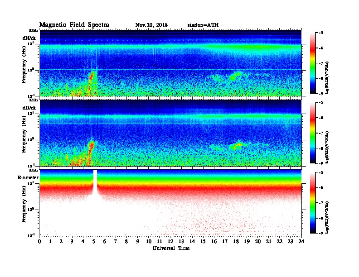Click the "-7" tick on dH/dt color scale
Image resolution: width=359 pixels, height=277 pixels.
pos(321,63)
